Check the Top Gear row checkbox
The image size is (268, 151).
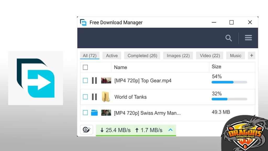tap(85, 80)
